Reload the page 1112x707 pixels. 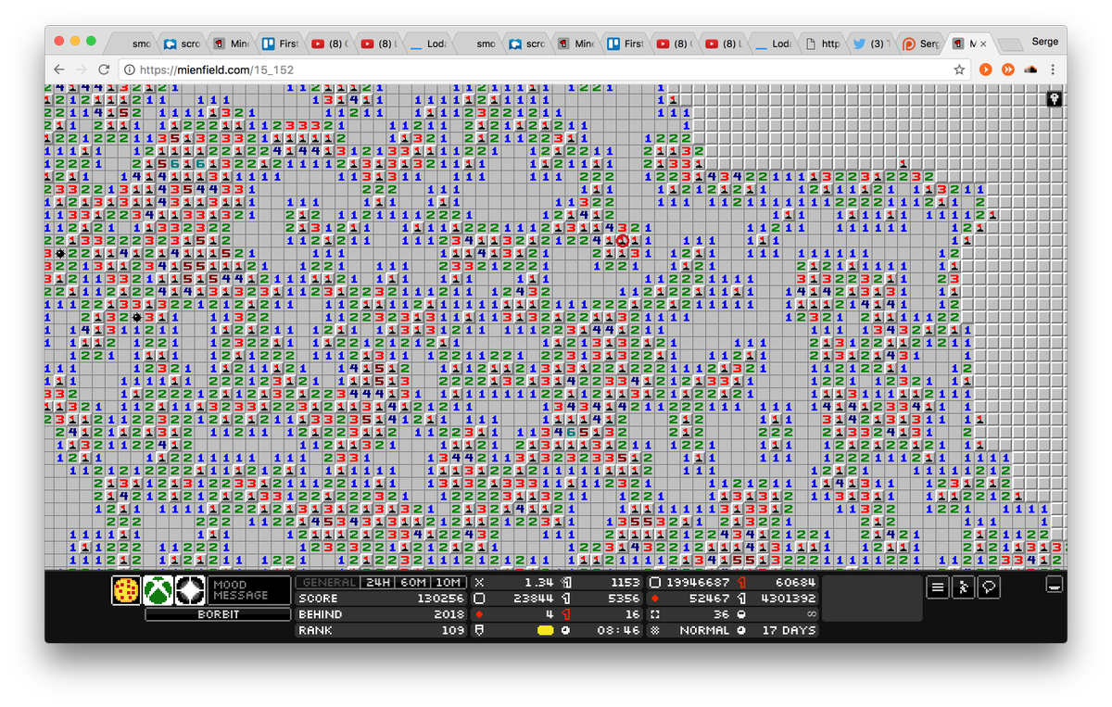[104, 69]
